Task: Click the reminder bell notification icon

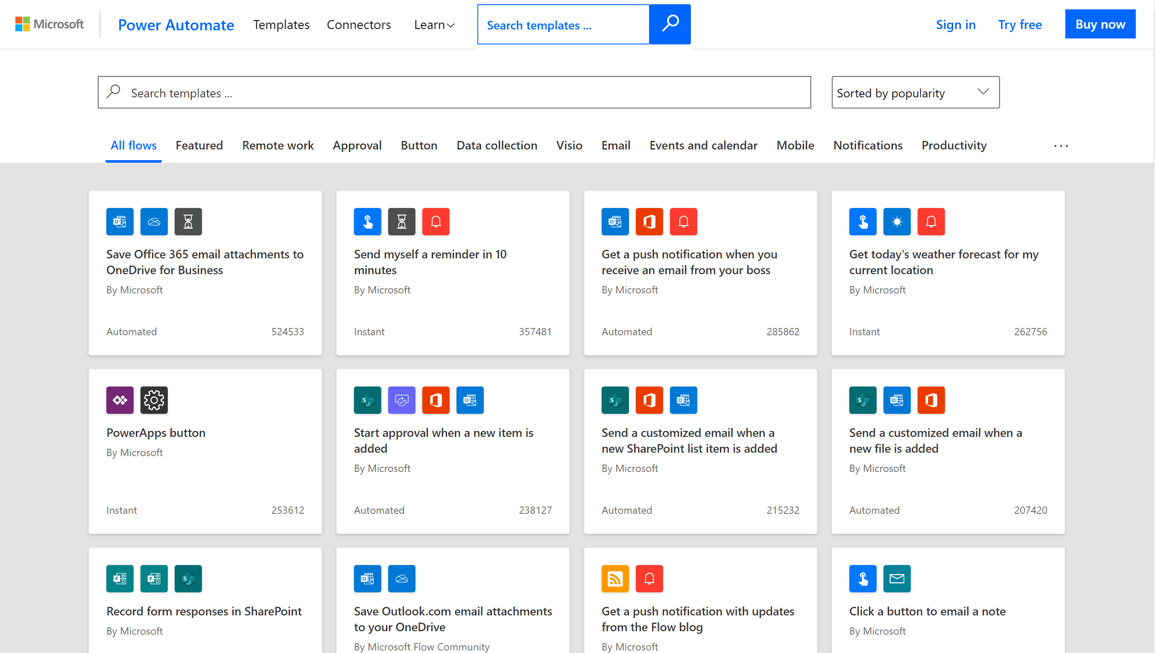Action: point(436,221)
